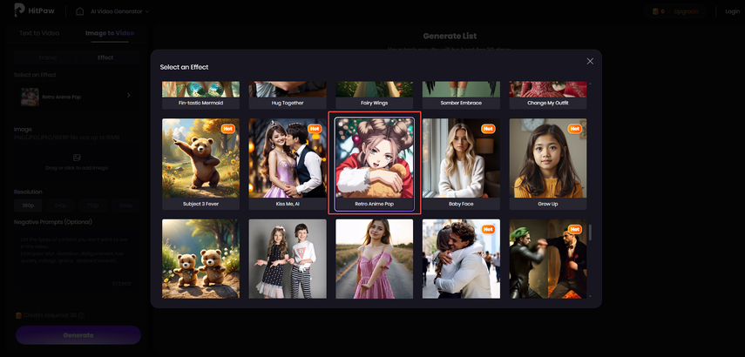Click the two teddy bears effect thumbnail
This screenshot has width=745, height=357.
click(200, 259)
